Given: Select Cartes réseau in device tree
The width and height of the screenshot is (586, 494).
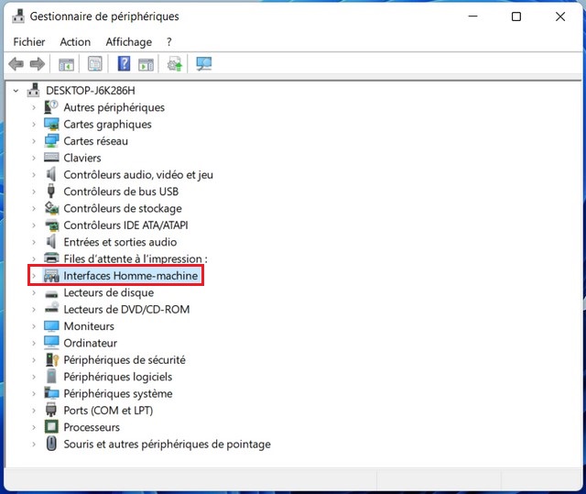Looking at the screenshot, I should click(95, 141).
